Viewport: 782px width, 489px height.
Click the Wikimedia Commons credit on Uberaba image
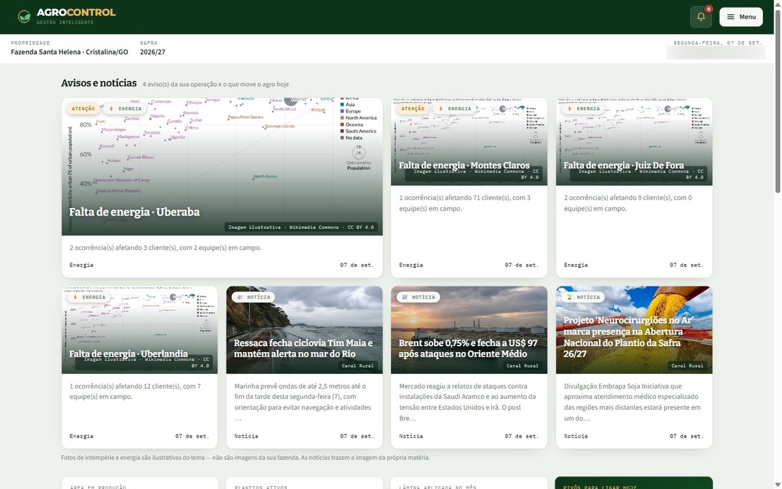(302, 228)
